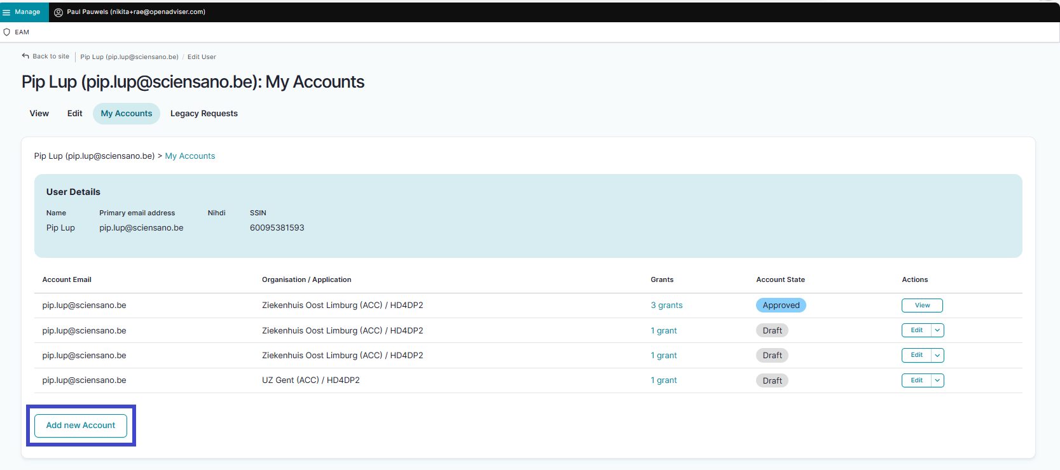This screenshot has height=470, width=1060.
Task: Click the Paul Pauwels user account name
Action: coord(136,12)
